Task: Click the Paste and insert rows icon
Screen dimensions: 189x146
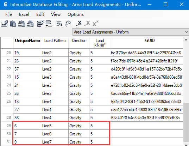Action: 21,24
